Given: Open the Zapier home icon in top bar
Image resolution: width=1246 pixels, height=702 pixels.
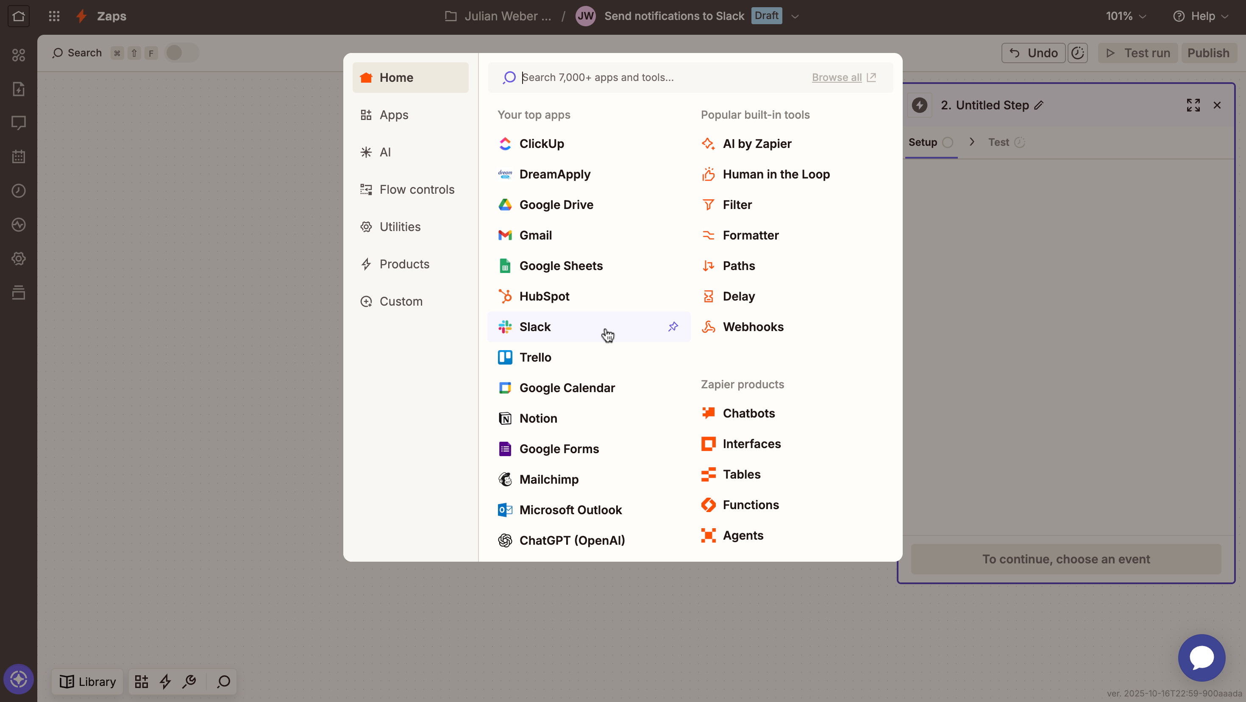Looking at the screenshot, I should pyautogui.click(x=18, y=16).
